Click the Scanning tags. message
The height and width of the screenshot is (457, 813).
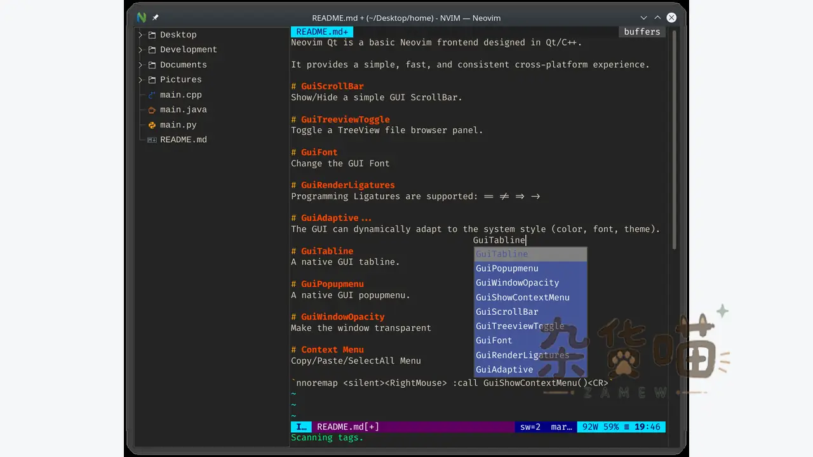tap(327, 438)
